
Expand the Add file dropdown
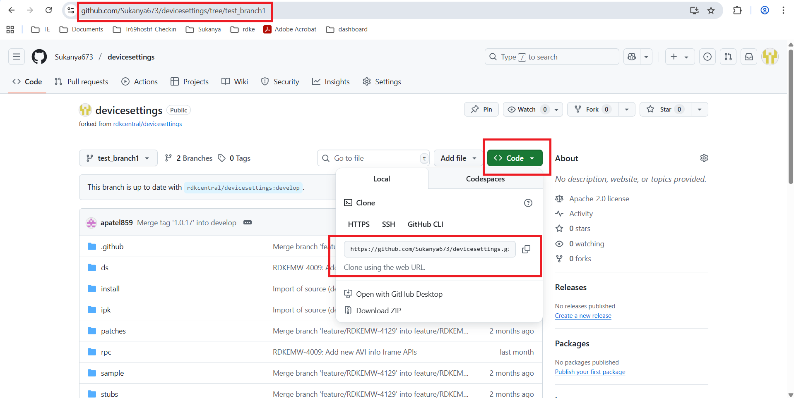pos(458,158)
